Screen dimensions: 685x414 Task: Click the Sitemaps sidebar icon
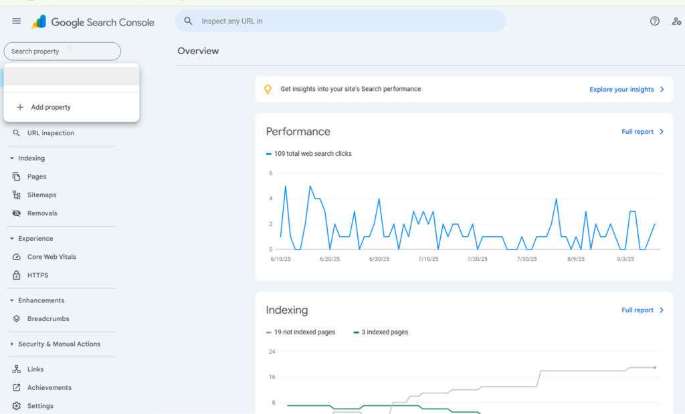coord(17,195)
